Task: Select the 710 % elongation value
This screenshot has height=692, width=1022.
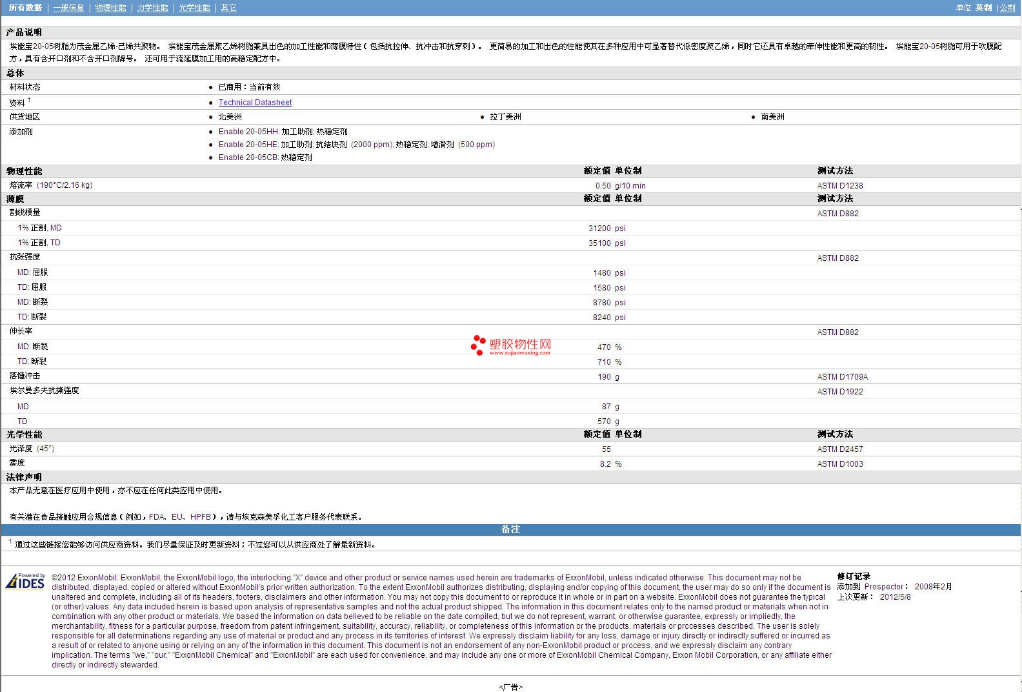Action: 610,362
